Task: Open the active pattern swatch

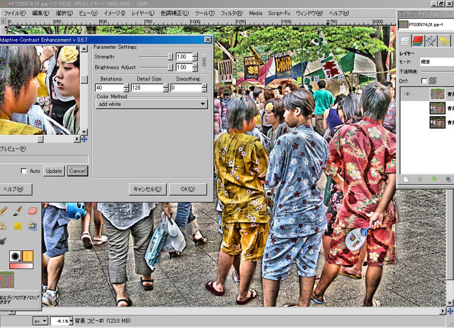Action: click(28, 256)
